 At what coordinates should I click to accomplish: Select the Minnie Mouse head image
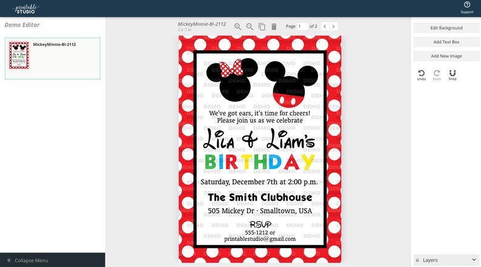(232, 80)
